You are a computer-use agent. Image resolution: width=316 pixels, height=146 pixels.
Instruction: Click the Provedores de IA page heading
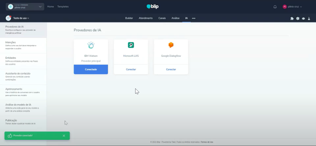[x=87, y=30]
